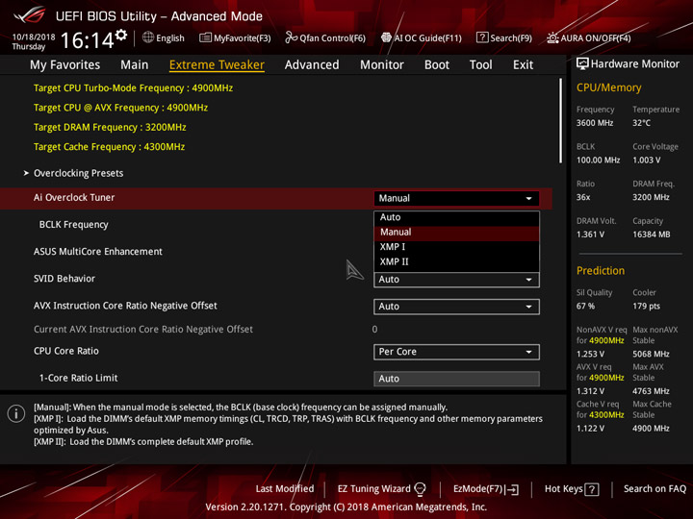693x519 pixels.
Task: Click Target DRAM Frequency : 3200MHz text
Action: coord(110,127)
